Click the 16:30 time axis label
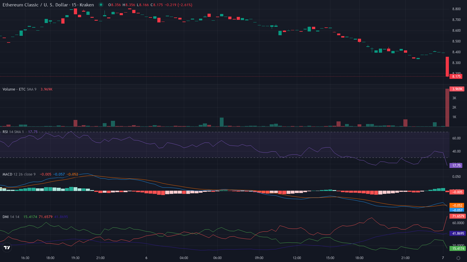Screen dimensions: 467x262 tap(25, 258)
